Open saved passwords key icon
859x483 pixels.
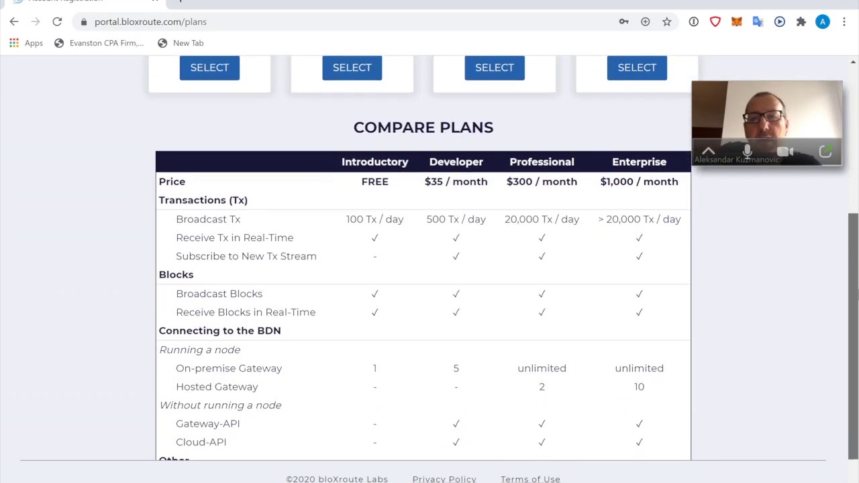(624, 22)
